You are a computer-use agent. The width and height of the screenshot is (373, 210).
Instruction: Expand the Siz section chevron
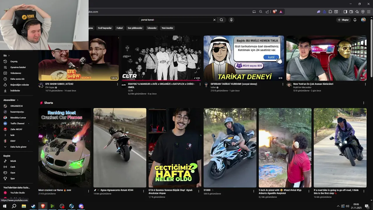9,55
